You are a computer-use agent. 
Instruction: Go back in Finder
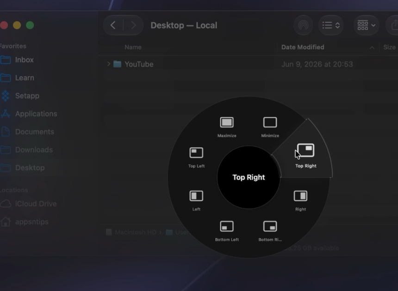click(113, 25)
